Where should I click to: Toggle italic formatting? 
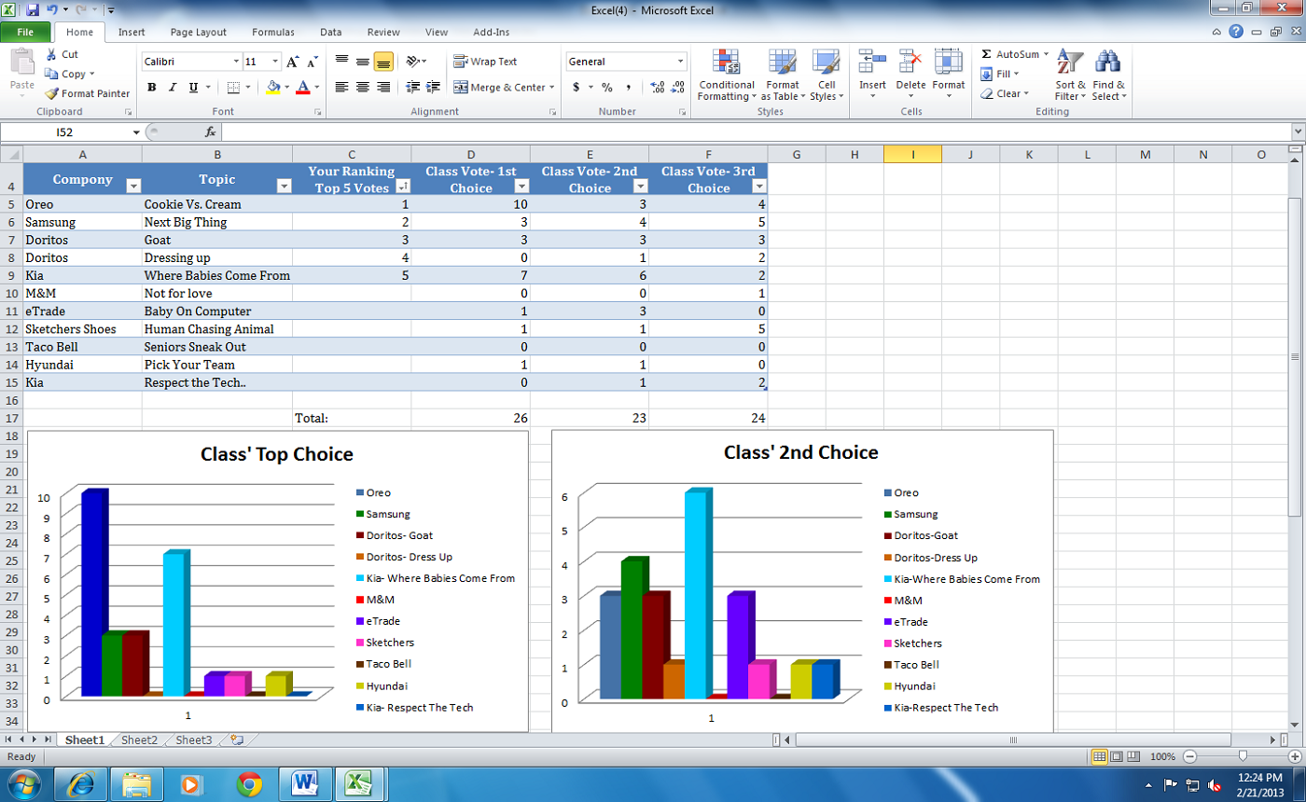172,88
